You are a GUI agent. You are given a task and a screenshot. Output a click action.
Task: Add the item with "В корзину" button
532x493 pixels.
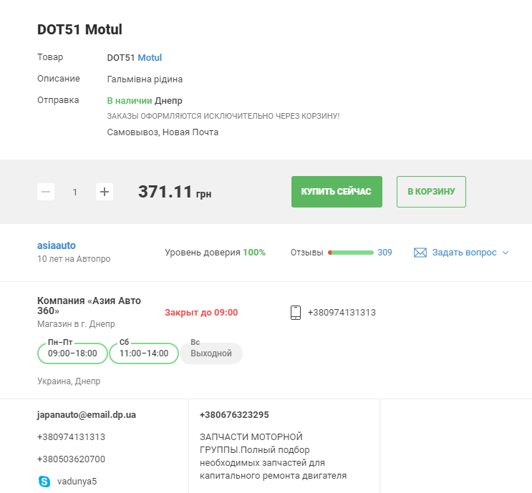coord(431,192)
